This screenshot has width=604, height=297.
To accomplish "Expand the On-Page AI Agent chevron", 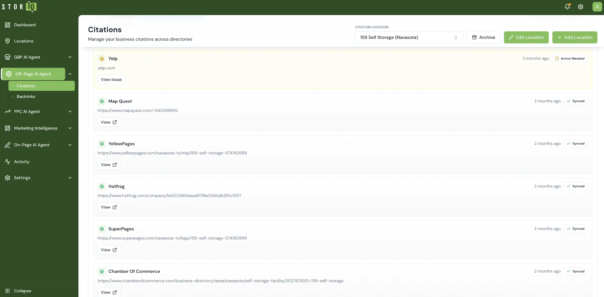I will pos(70,145).
